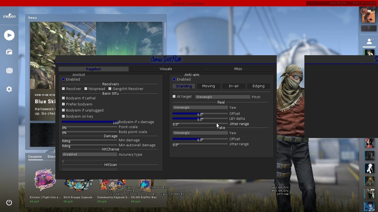Switch to the Misc tab
The width and height of the screenshot is (378, 212).
tap(238, 69)
